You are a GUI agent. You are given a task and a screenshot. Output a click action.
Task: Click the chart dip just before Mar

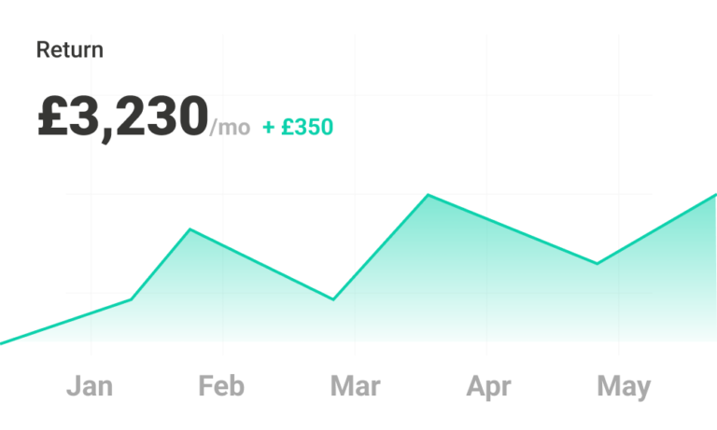tap(333, 299)
